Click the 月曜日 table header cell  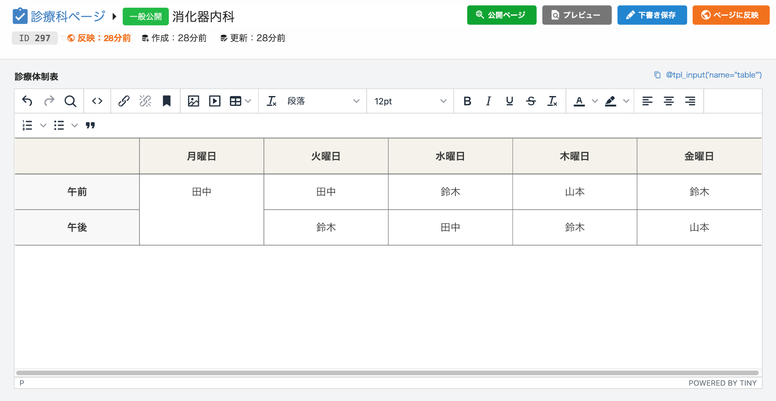pyautogui.click(x=201, y=156)
